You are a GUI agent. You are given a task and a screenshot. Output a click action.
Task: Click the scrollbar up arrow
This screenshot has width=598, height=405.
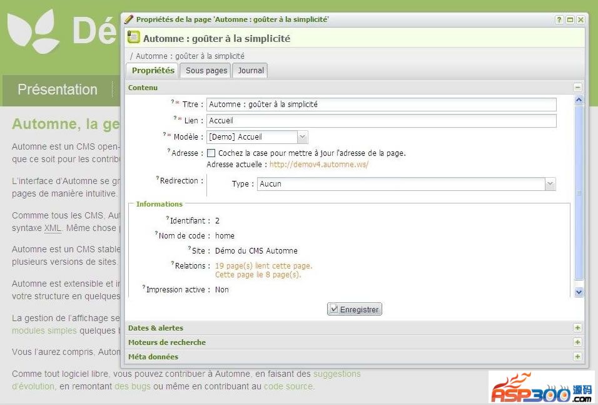click(x=579, y=100)
